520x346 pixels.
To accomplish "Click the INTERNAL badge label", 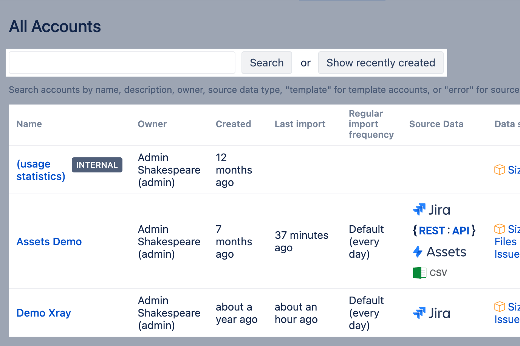I will [x=97, y=165].
